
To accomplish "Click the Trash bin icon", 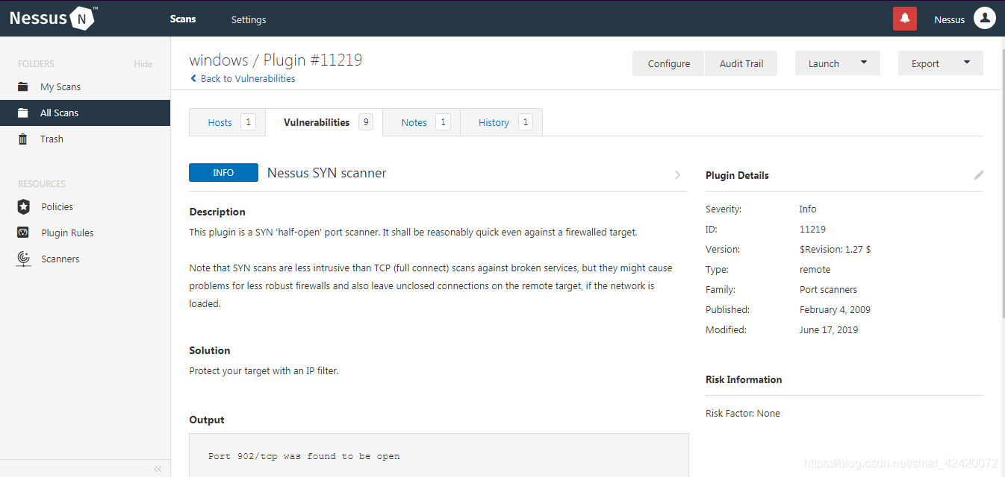I will click(23, 139).
